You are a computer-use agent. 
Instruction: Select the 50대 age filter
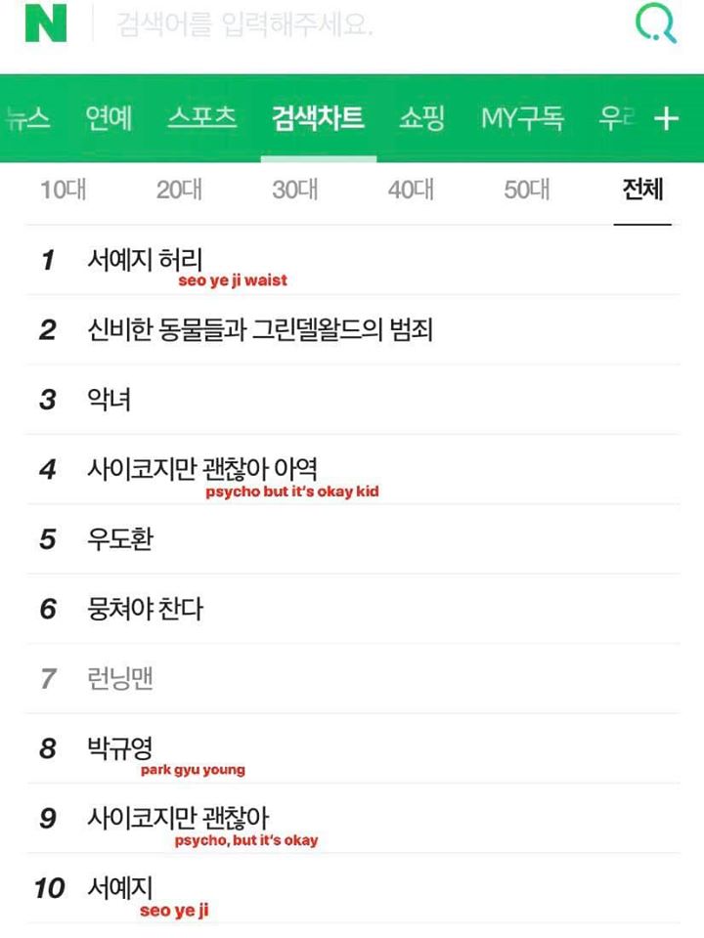tap(527, 191)
